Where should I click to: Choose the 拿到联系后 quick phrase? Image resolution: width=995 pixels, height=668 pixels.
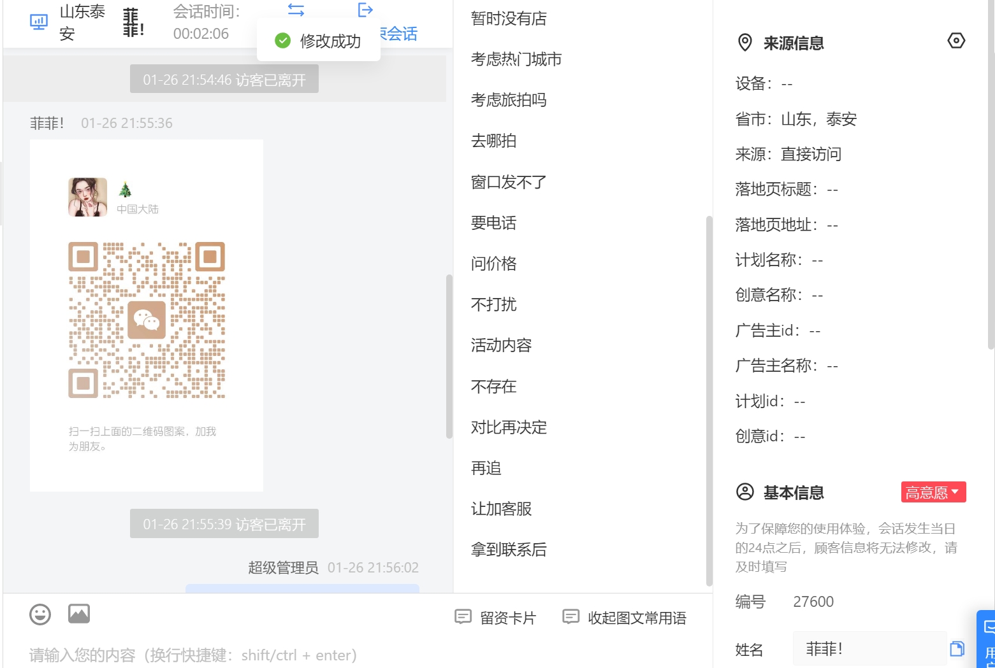509,550
